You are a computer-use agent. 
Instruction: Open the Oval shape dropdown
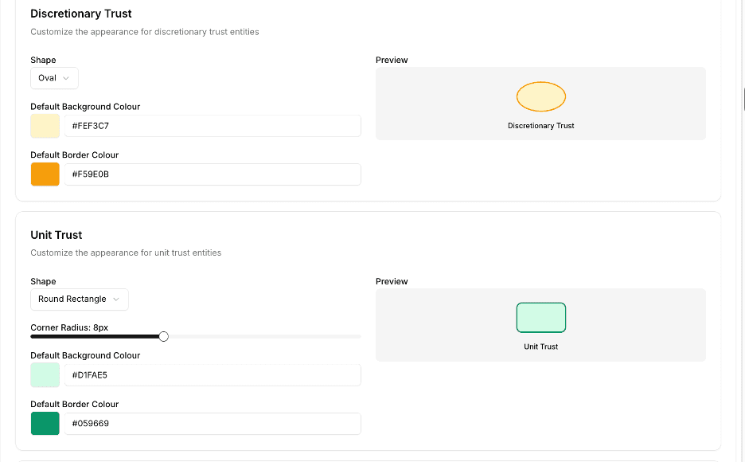click(54, 78)
